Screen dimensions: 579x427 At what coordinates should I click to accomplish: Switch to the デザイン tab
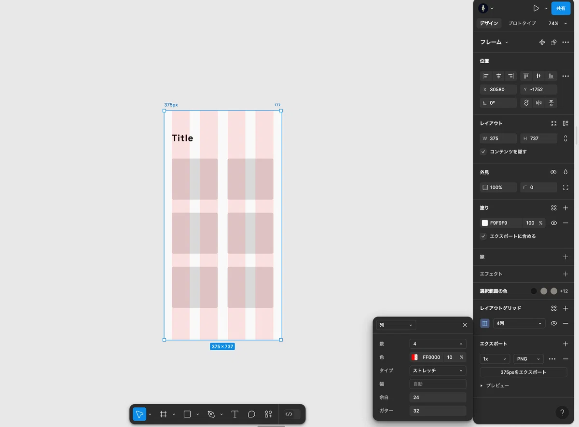(489, 23)
